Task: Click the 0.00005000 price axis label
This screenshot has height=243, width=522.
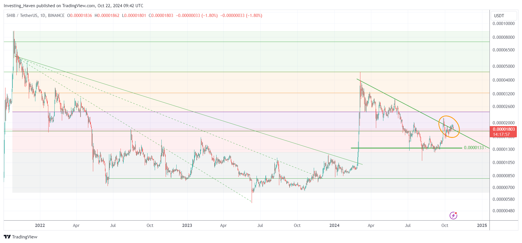Action: pyautogui.click(x=504, y=66)
